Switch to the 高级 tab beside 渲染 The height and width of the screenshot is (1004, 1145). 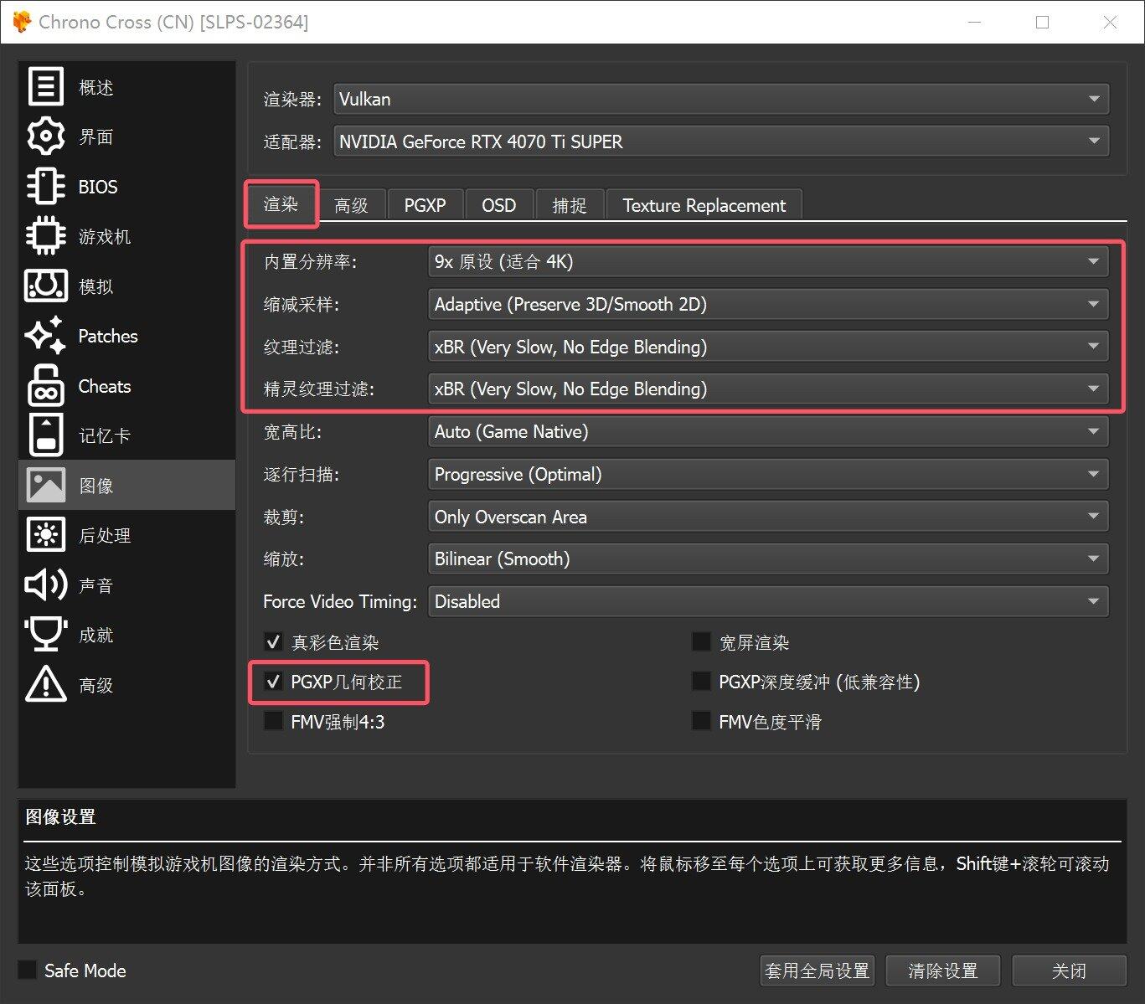(351, 205)
